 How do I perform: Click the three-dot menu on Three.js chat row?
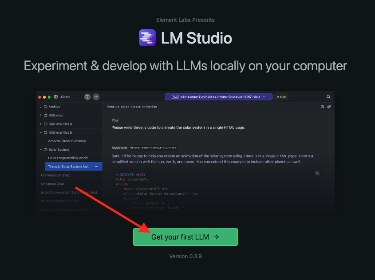[x=97, y=167]
